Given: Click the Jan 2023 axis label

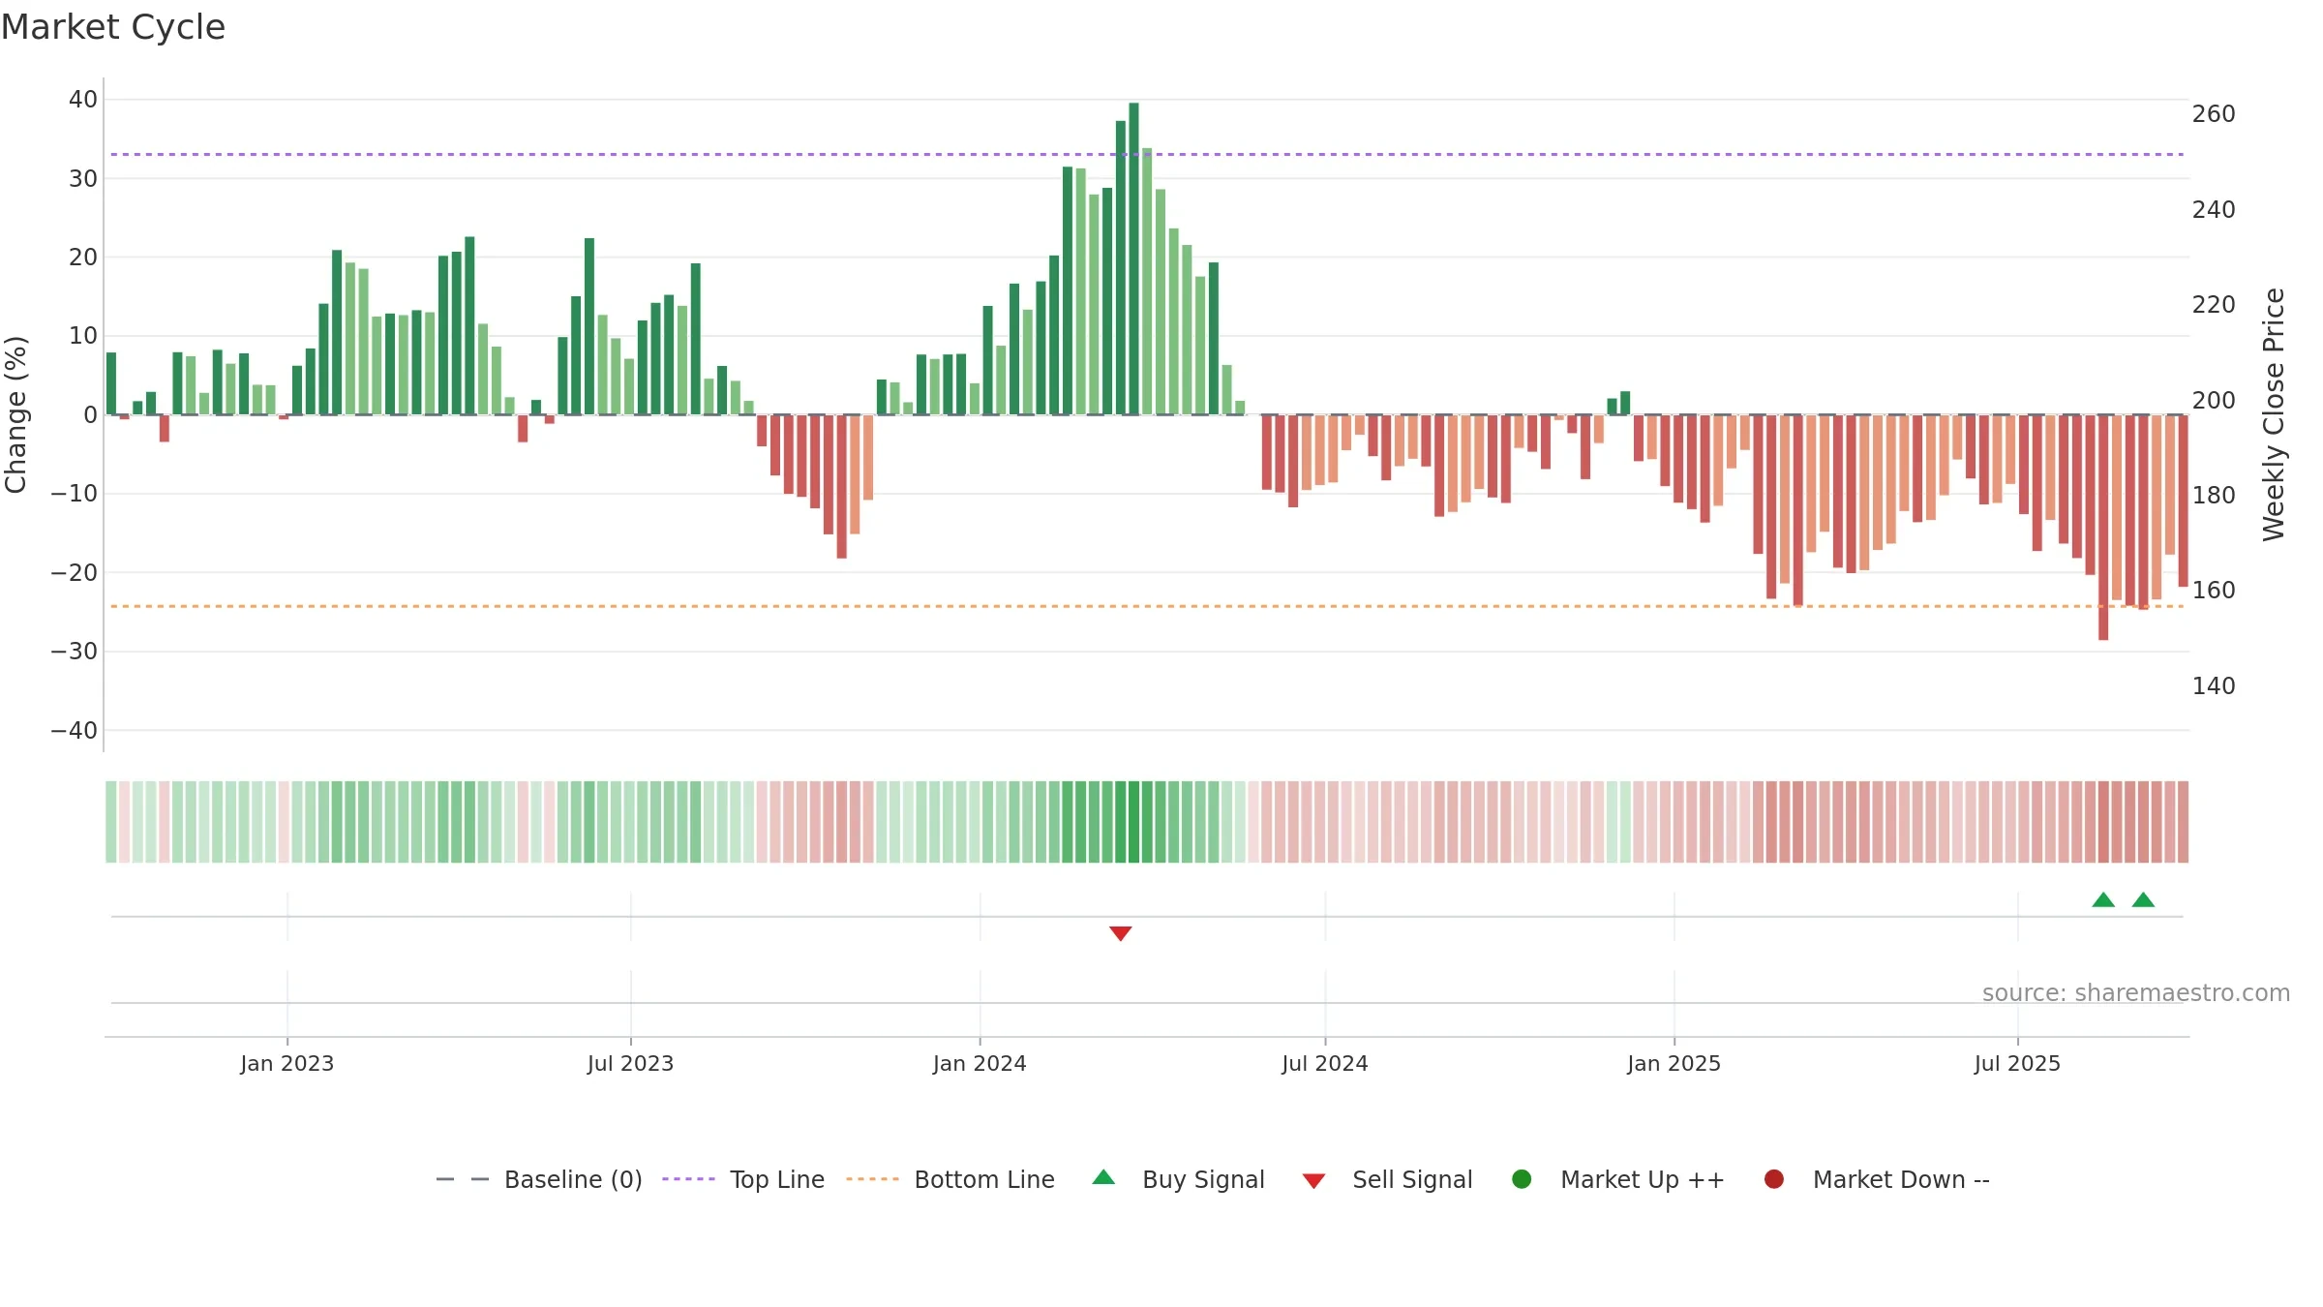Looking at the screenshot, I should (287, 1064).
